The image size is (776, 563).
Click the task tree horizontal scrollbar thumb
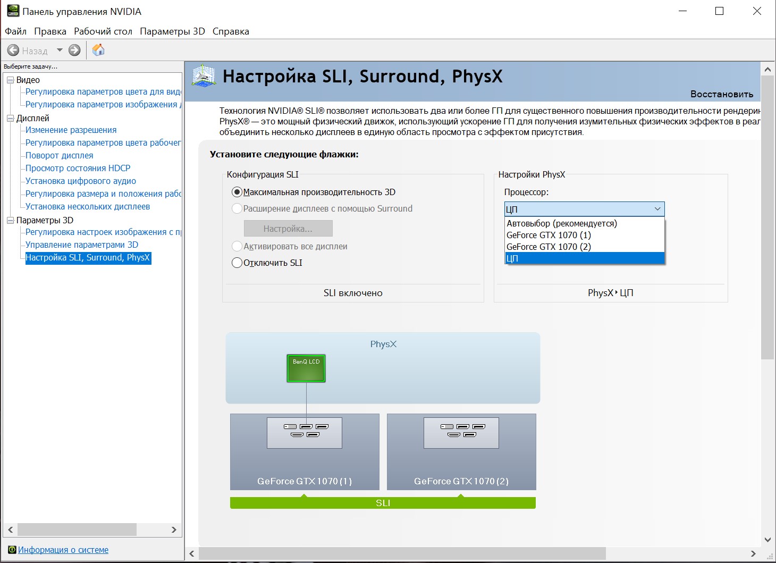(x=77, y=530)
